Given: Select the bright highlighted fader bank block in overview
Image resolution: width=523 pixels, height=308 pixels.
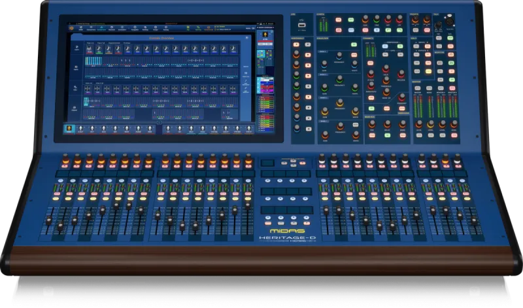Looking at the screenshot, I should click(93, 61).
